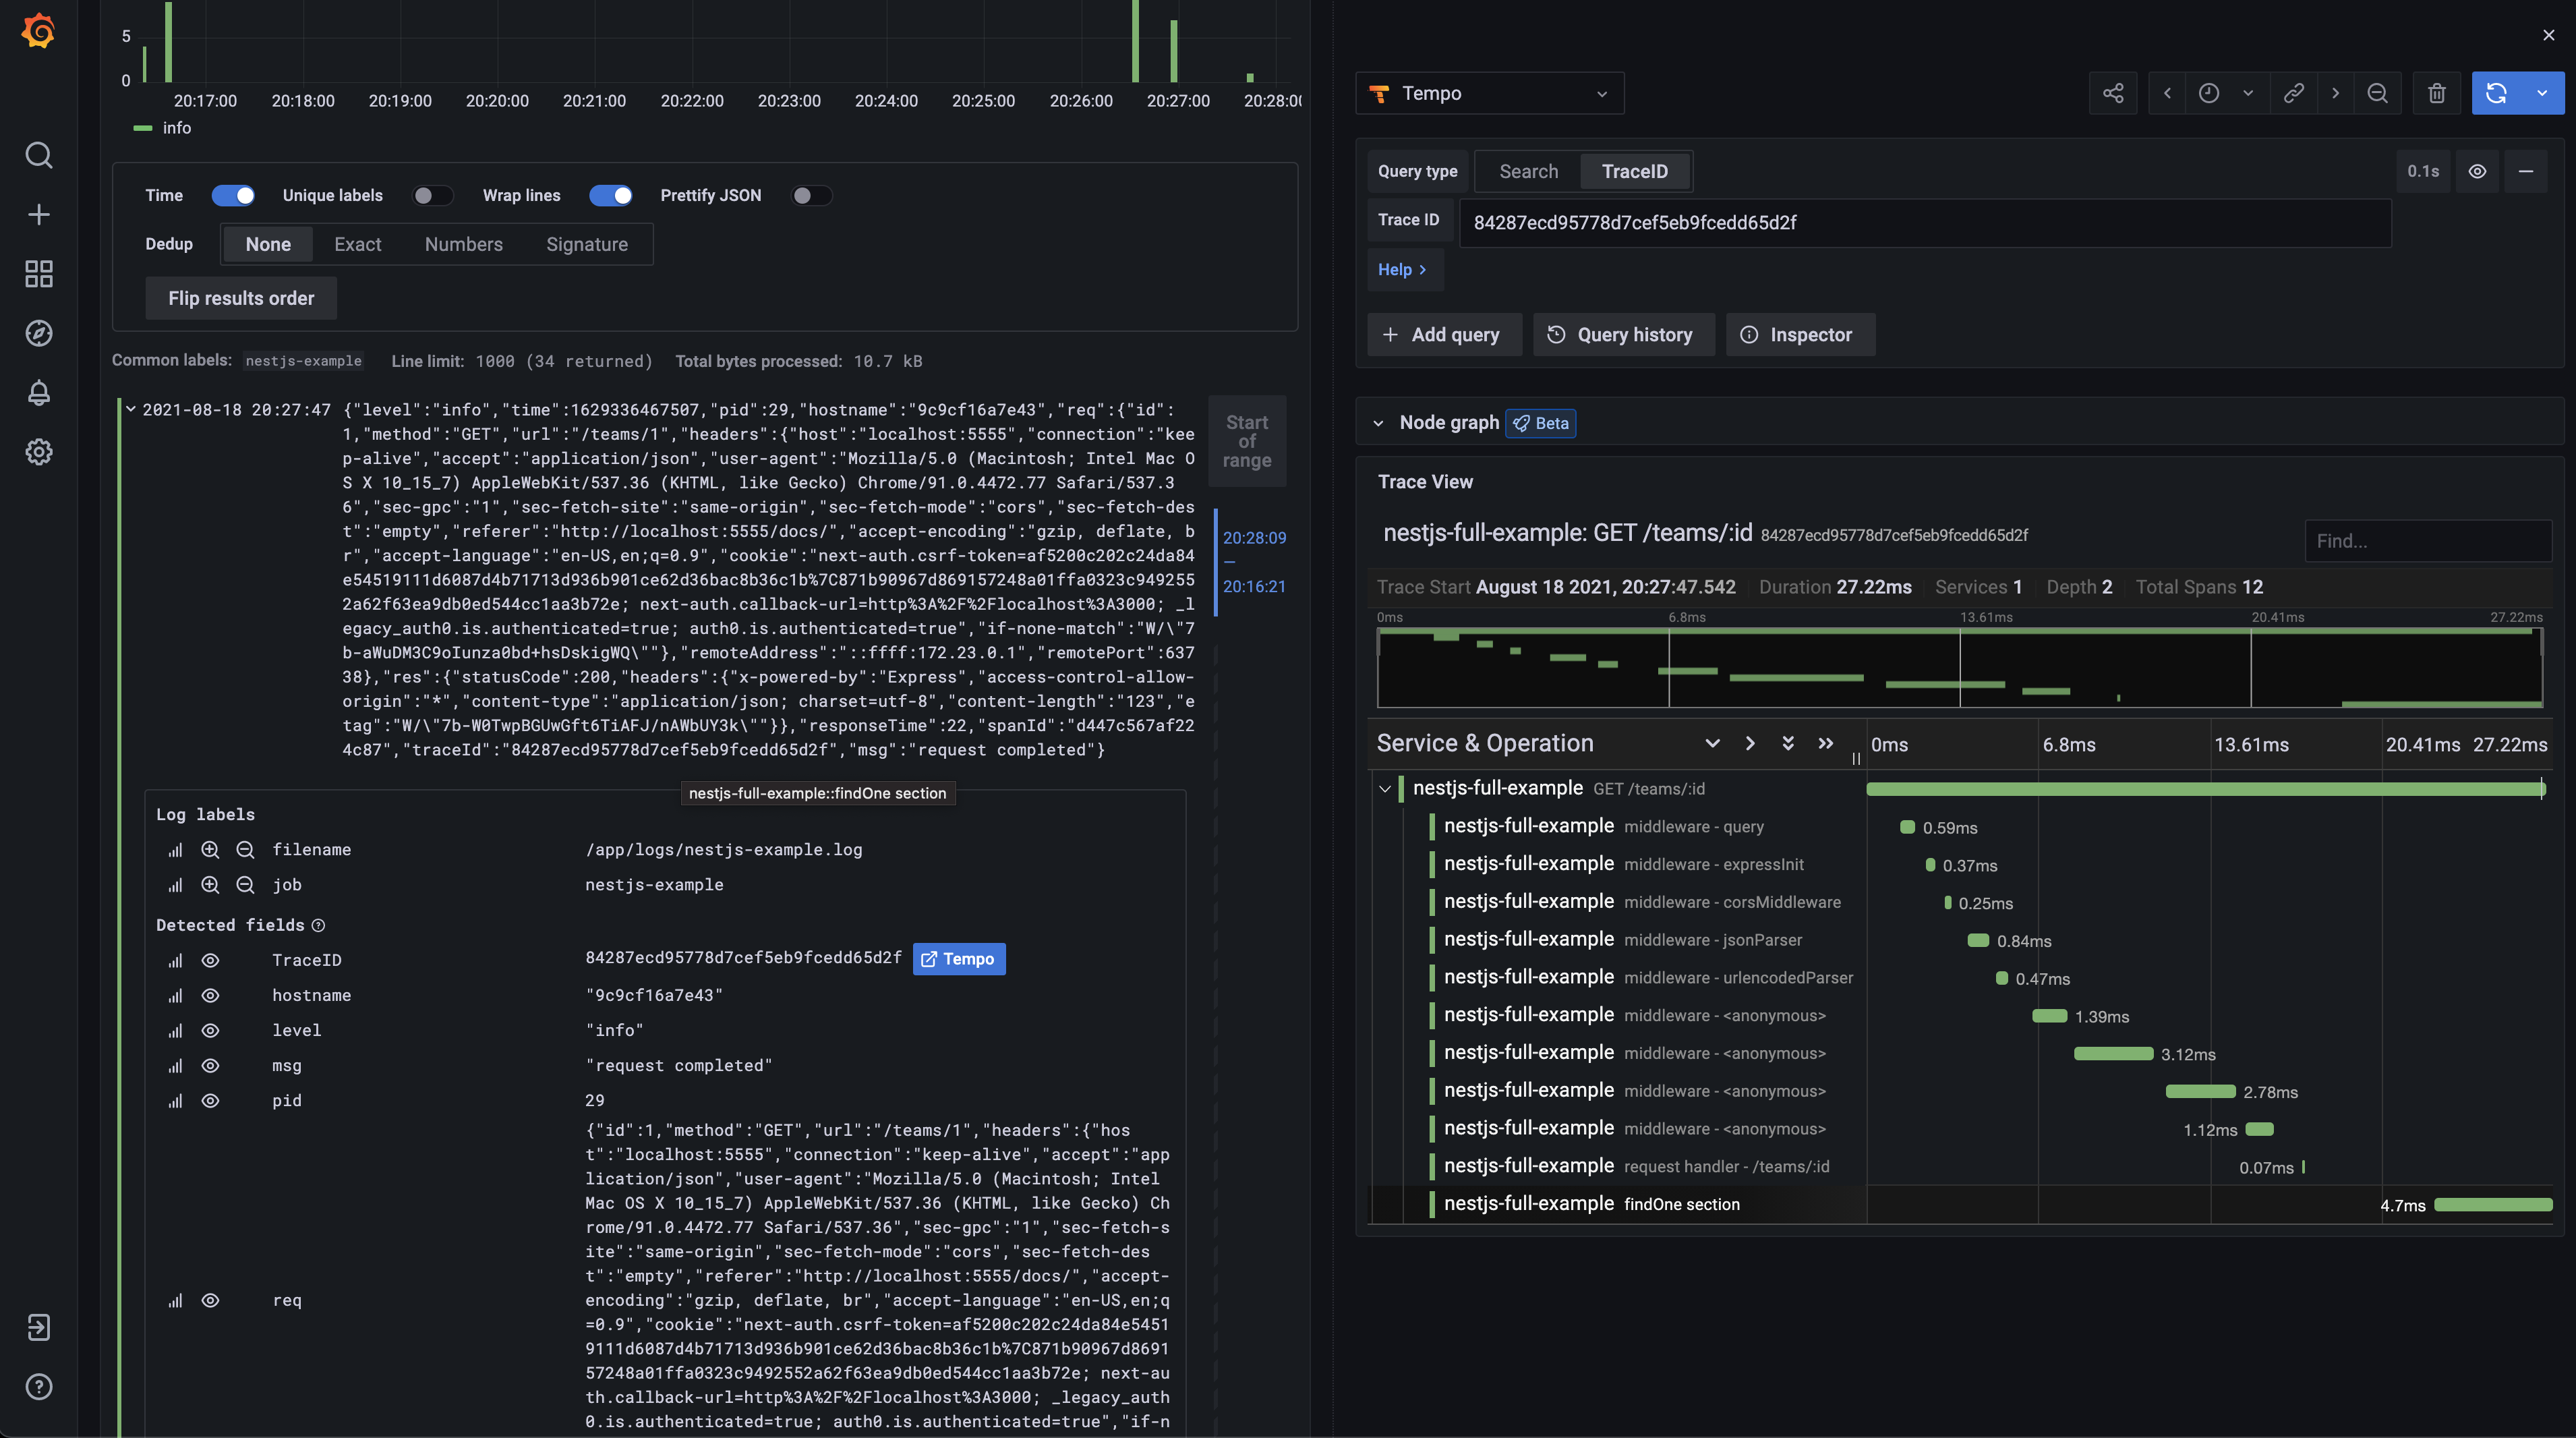Remove the query using the trash icon
This screenshot has height=1438, width=2576.
(2437, 92)
